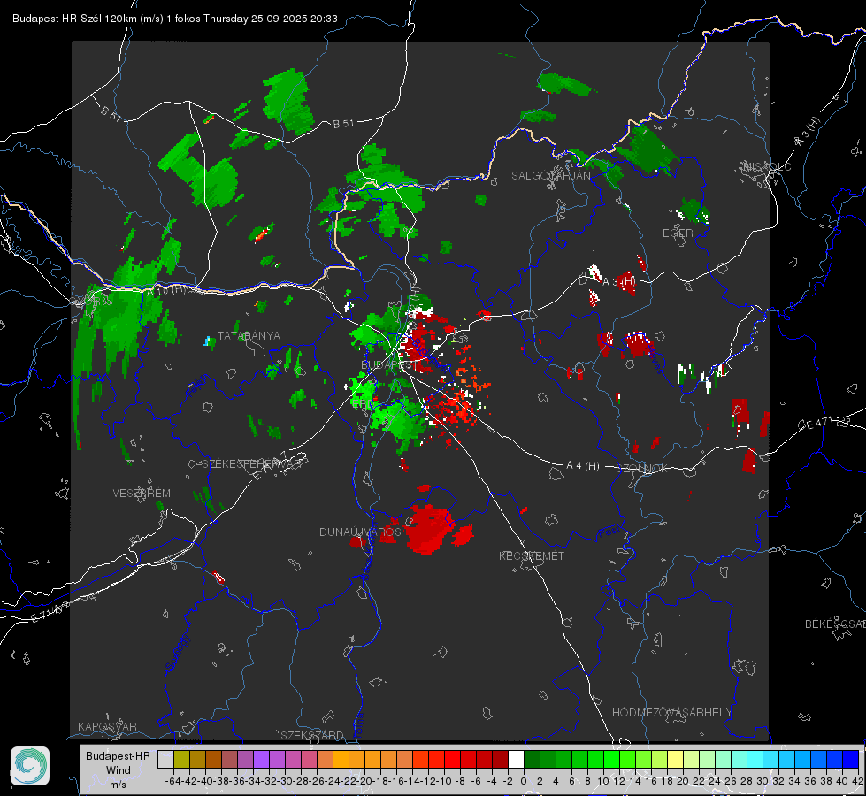The image size is (866, 796).
Task: Click the VESZPRÉM city label
Action: click(x=142, y=494)
